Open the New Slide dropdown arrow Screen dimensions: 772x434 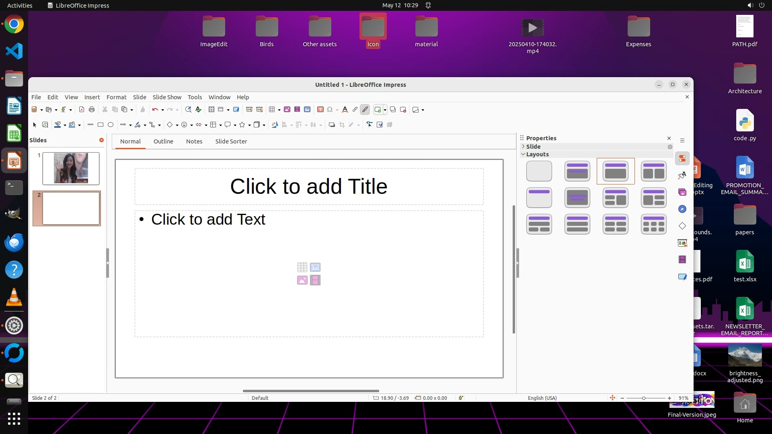point(385,109)
